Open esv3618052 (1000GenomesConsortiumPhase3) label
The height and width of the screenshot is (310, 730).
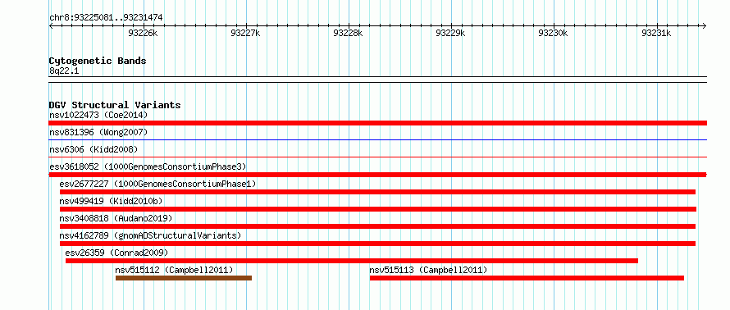tap(148, 166)
